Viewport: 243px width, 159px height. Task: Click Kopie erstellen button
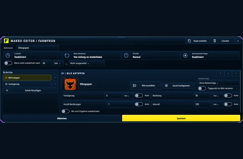point(197,41)
